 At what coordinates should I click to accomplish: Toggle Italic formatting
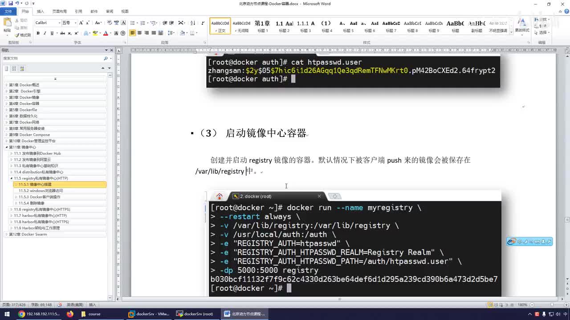click(x=45, y=33)
